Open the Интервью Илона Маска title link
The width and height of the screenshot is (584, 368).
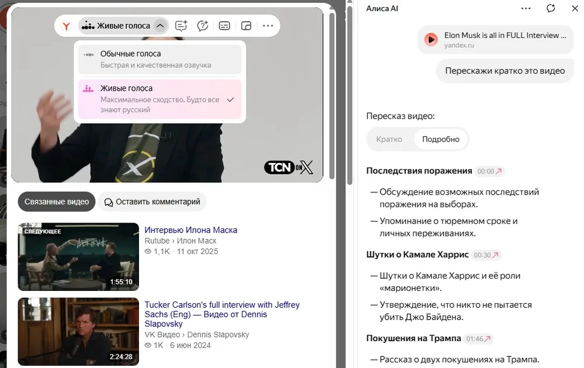pos(191,230)
